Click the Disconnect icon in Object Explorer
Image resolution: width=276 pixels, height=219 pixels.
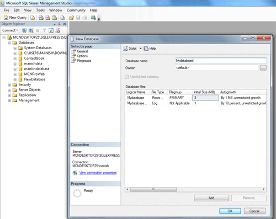click(x=31, y=30)
